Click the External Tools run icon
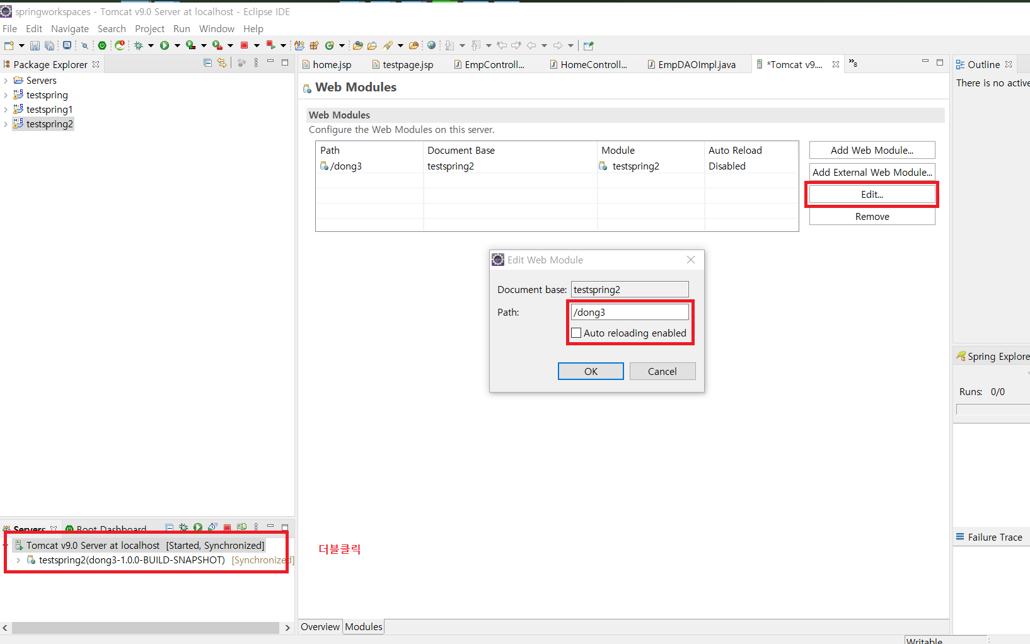Screen dimensions: 1030x644 pos(217,45)
